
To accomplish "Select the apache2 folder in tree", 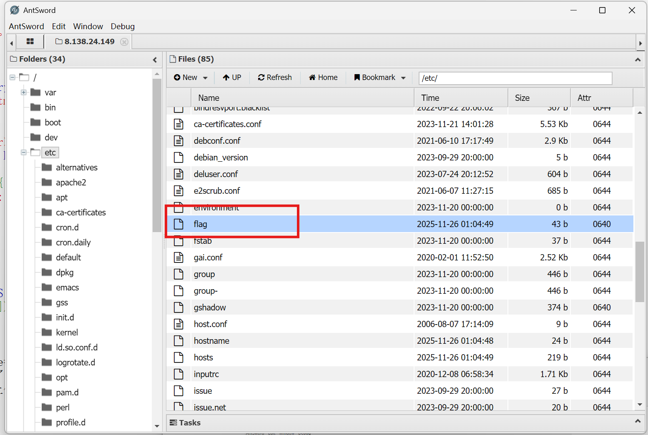I will (71, 182).
